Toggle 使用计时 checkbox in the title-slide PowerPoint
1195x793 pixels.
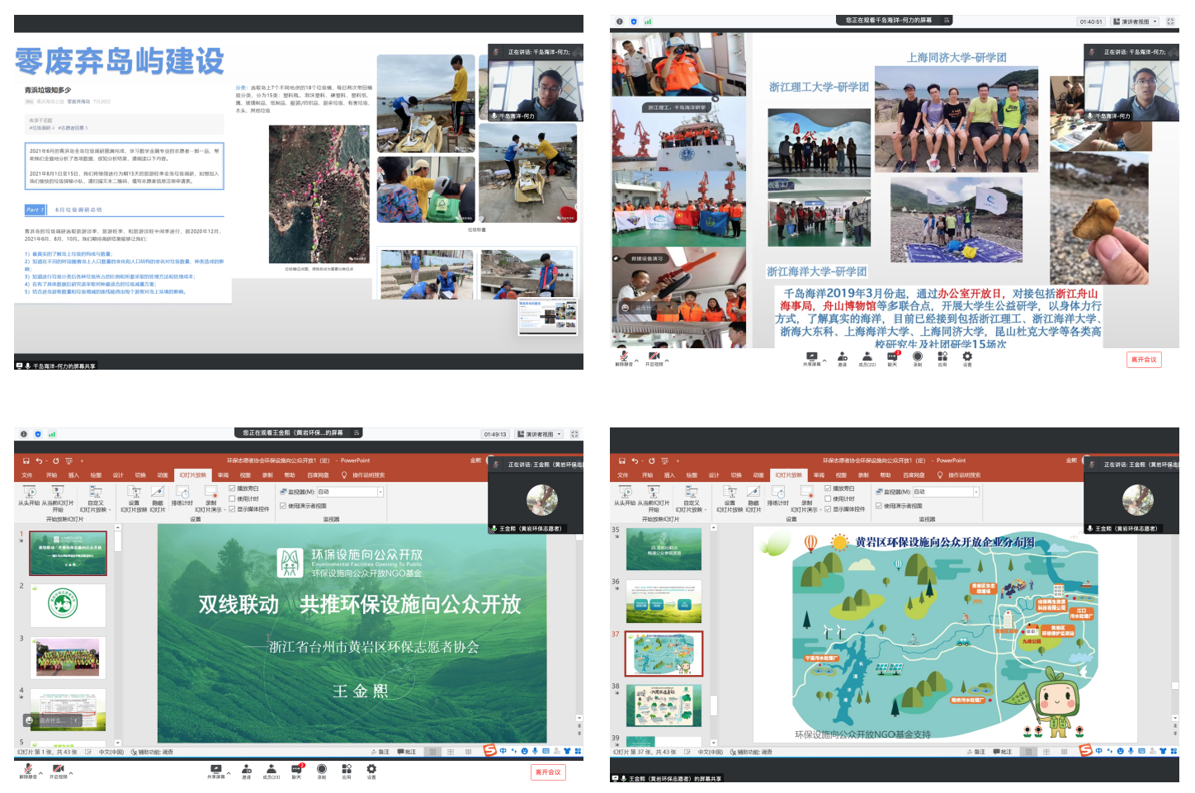(x=232, y=498)
